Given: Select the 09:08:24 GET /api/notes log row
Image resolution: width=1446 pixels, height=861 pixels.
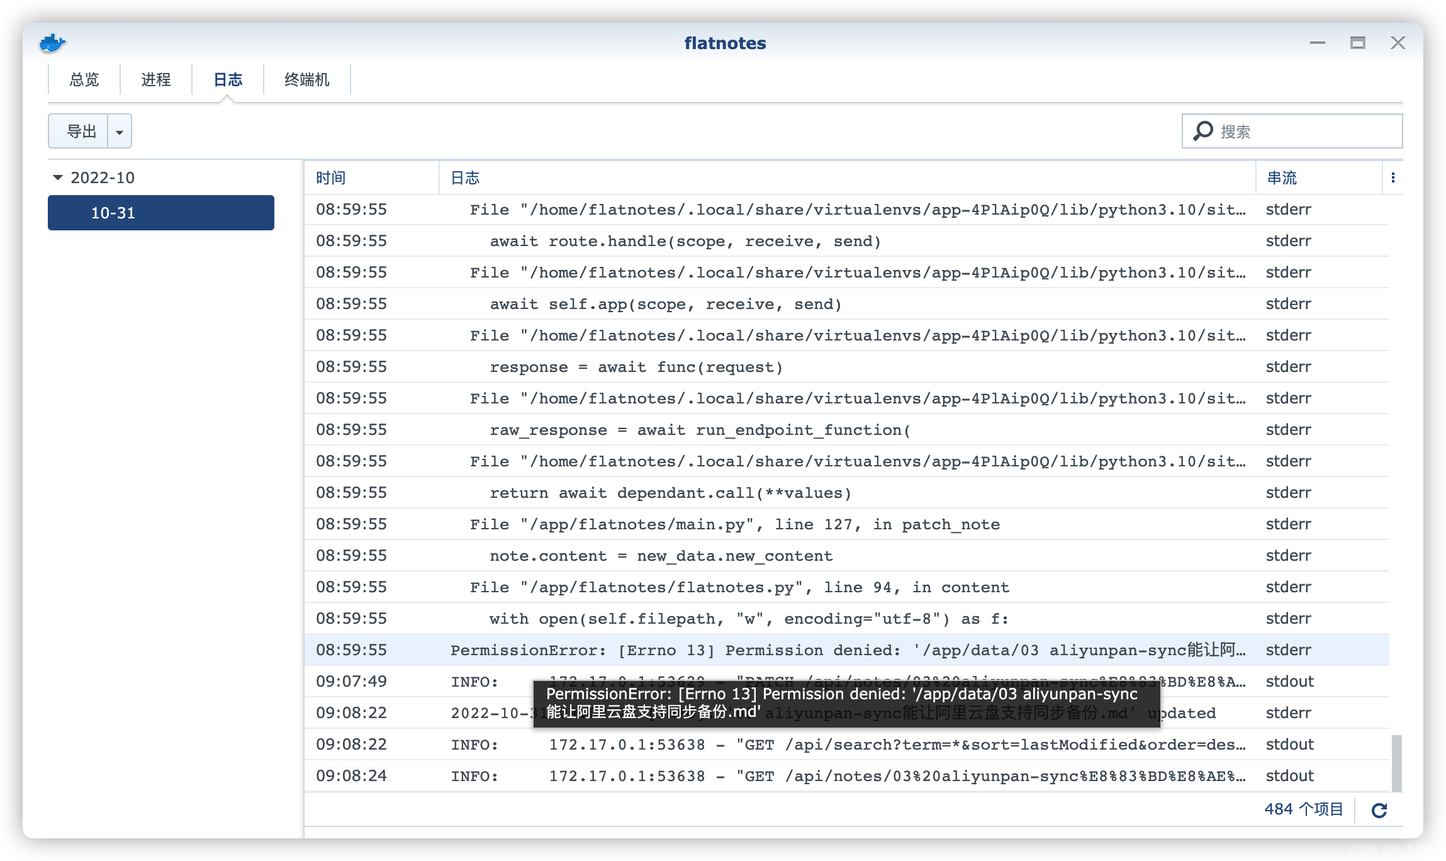Looking at the screenshot, I should (x=847, y=775).
